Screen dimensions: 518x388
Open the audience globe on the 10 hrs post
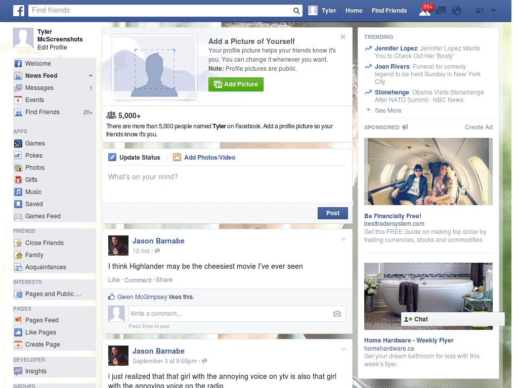pyautogui.click(x=157, y=251)
